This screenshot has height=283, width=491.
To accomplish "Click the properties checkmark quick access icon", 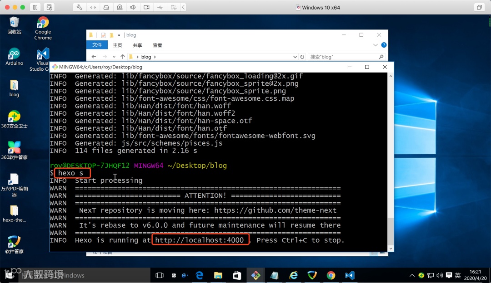I will (x=103, y=35).
